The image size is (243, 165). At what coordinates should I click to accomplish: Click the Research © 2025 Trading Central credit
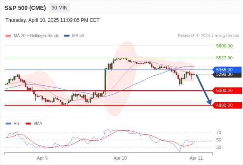208,36
